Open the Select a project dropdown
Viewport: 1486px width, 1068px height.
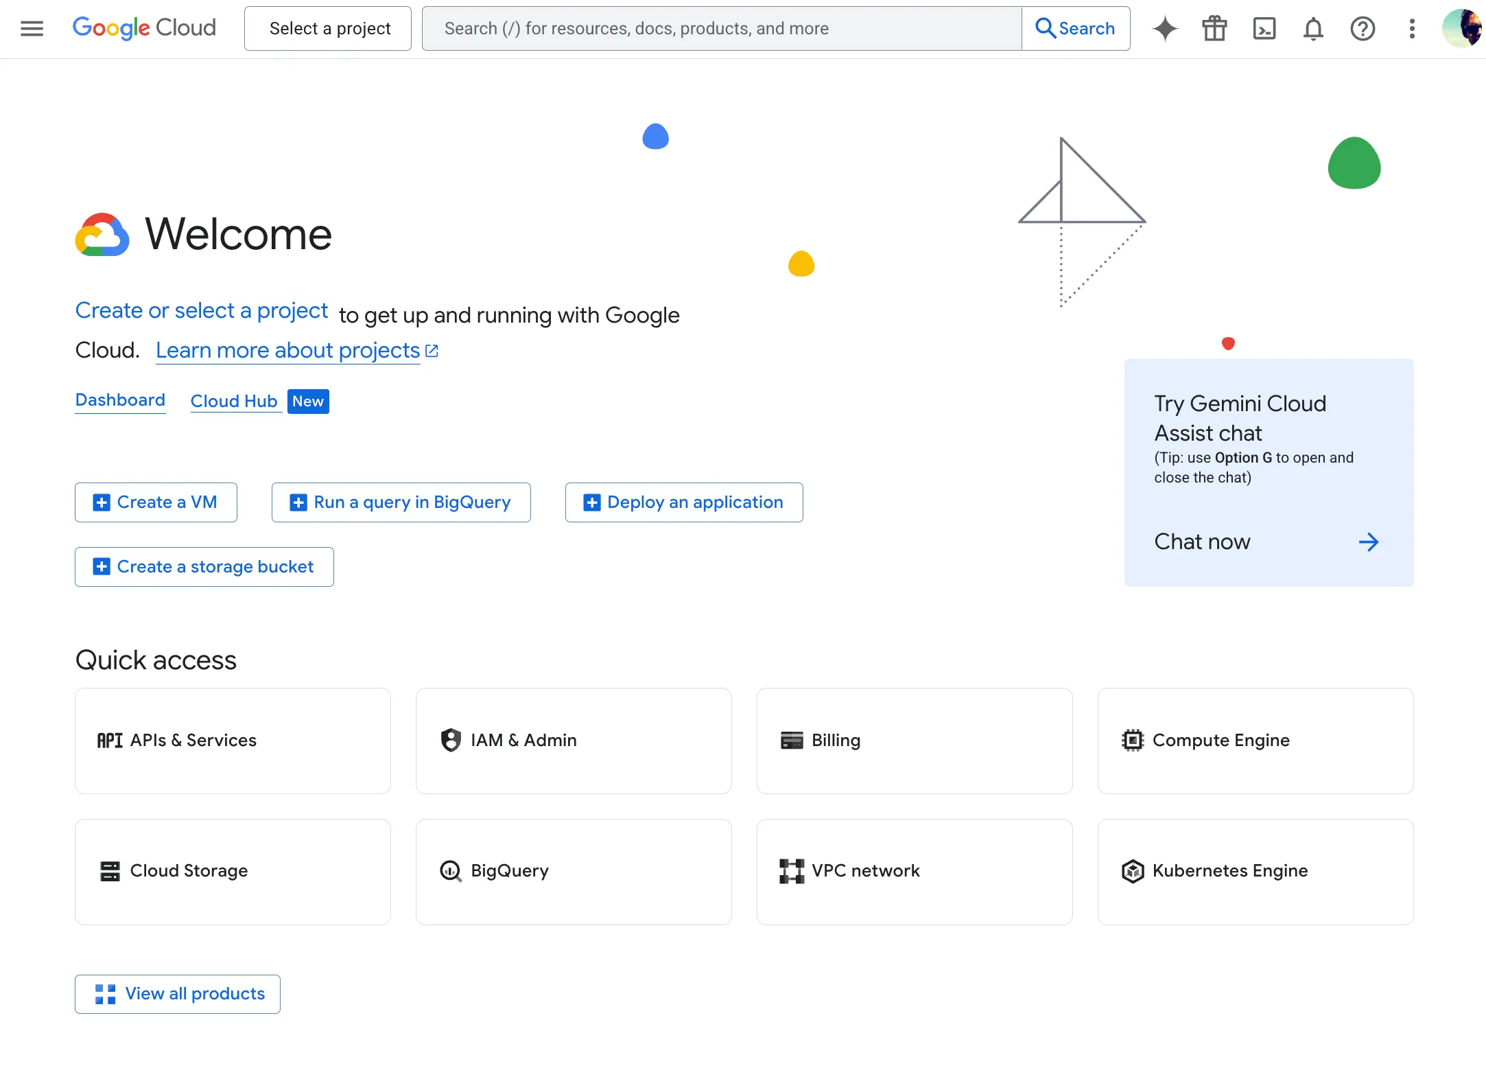click(x=327, y=28)
